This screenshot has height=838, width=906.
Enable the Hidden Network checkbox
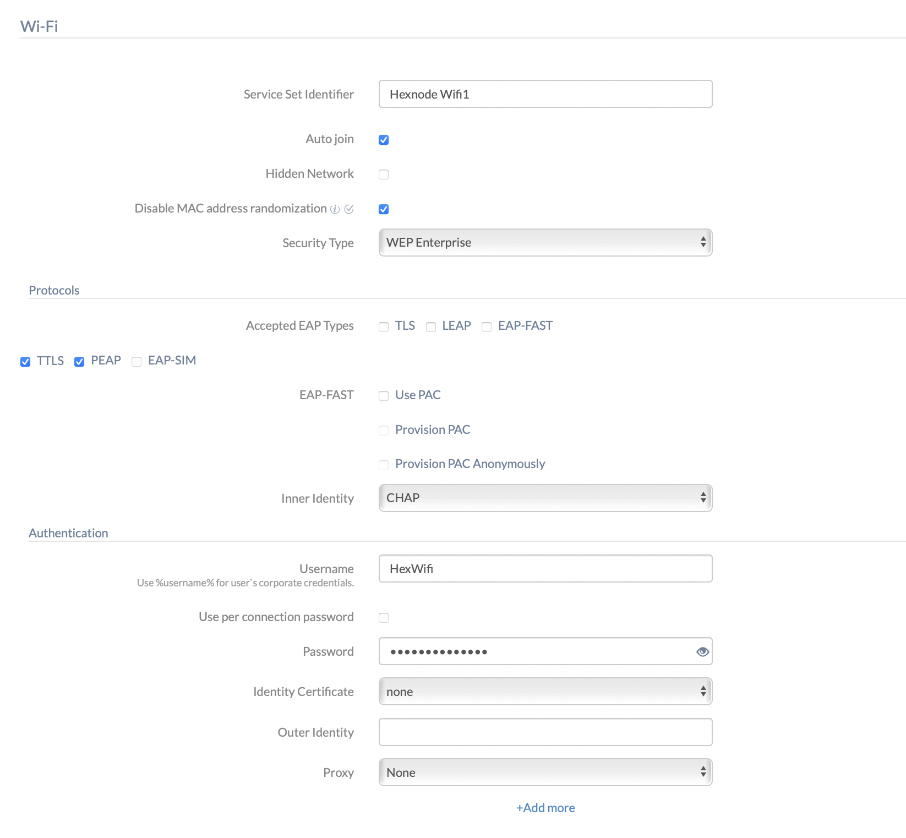[384, 175]
